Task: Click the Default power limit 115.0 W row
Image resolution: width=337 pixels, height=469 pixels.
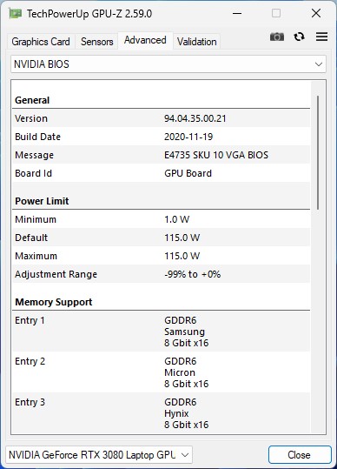Action: [x=162, y=238]
